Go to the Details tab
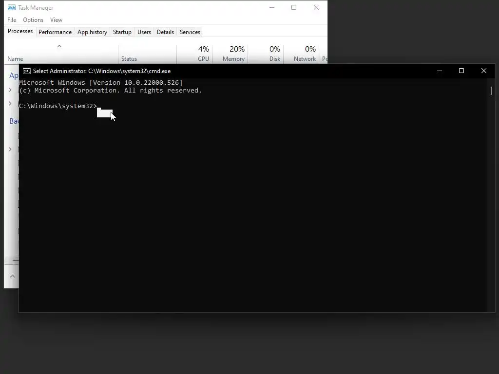The width and height of the screenshot is (499, 374). point(166,32)
